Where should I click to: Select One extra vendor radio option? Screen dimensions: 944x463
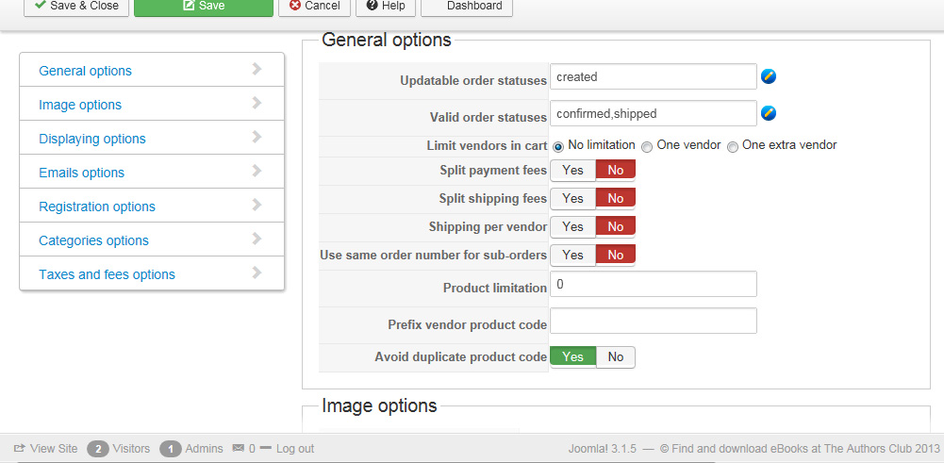click(x=733, y=146)
